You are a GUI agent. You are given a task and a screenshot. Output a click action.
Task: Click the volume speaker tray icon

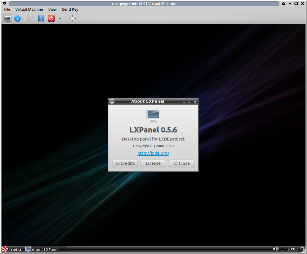coord(276,249)
